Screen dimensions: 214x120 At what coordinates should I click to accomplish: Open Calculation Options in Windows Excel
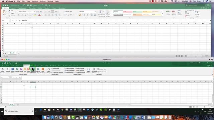[94, 70]
